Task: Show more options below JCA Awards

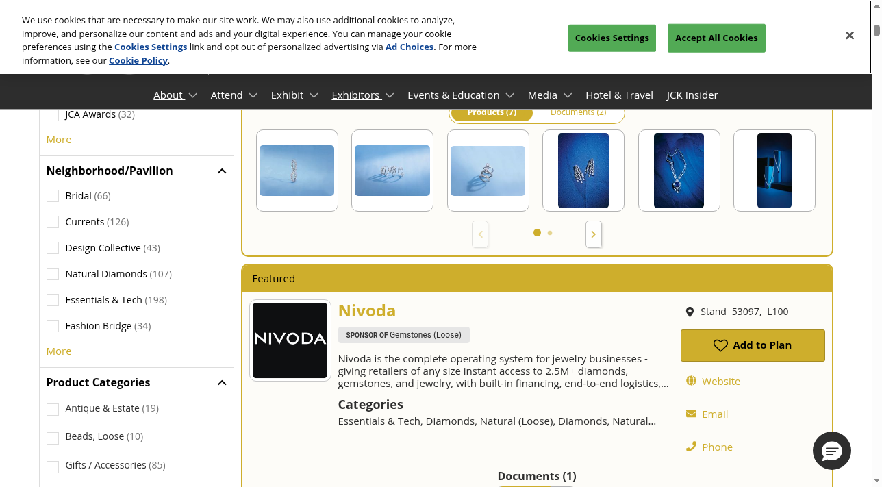Action: click(59, 140)
